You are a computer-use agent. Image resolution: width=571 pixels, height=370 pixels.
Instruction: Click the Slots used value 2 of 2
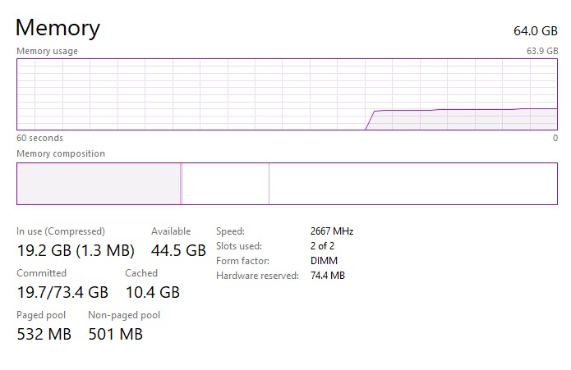tap(322, 246)
